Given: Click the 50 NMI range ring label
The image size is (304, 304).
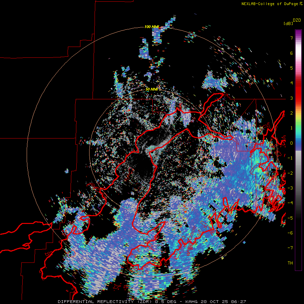Looking at the screenshot, I should [152, 89].
